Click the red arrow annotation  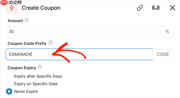pyautogui.click(x=69, y=53)
